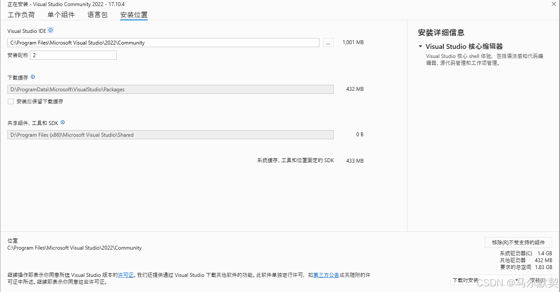Click the 系统驱动器(C) 1.4 GB entry
Viewport: 560px width, 292px height.
526,253
